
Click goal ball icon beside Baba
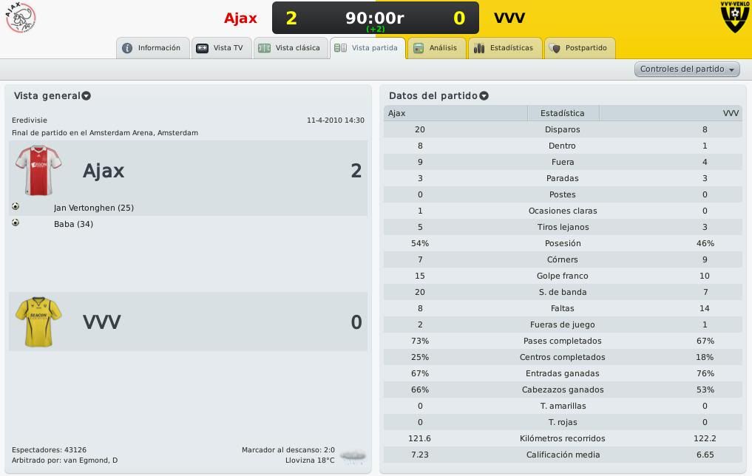tap(16, 223)
